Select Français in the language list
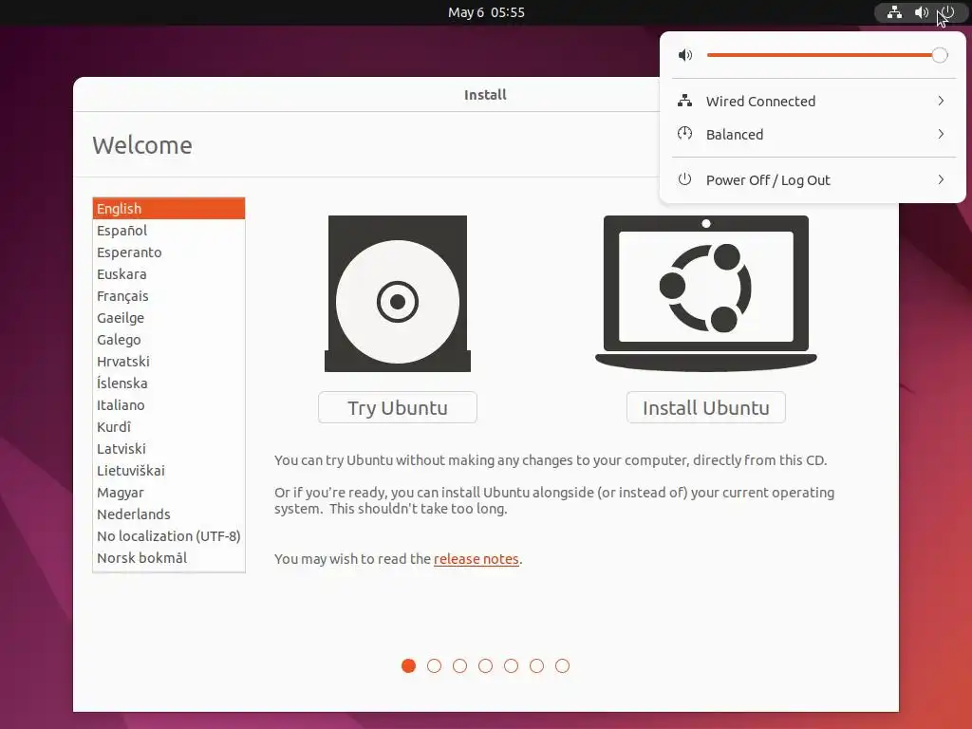Viewport: 972px width, 729px height. point(169,296)
